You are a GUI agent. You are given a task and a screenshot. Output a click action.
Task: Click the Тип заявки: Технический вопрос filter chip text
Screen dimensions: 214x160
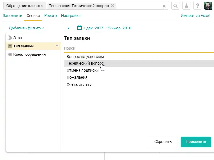(x=79, y=6)
